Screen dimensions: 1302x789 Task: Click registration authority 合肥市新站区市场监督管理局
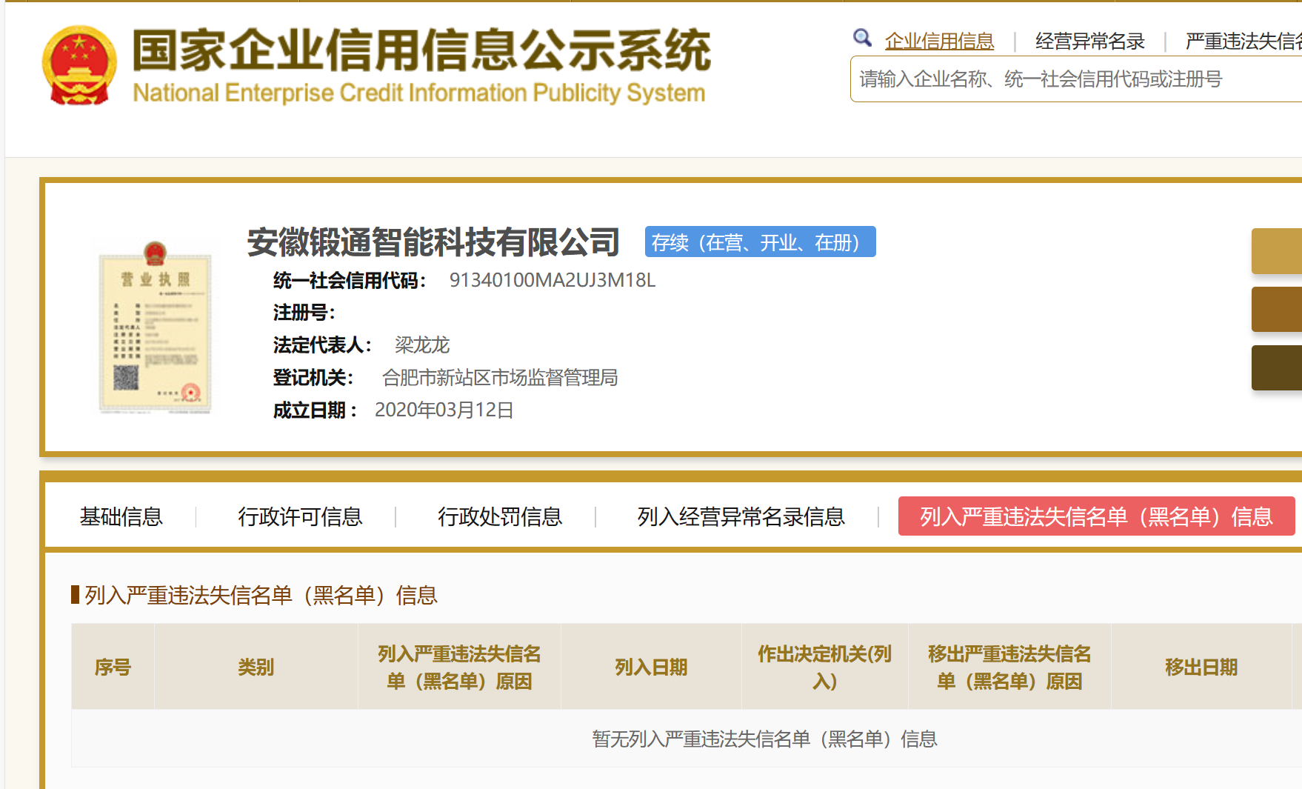coord(499,377)
